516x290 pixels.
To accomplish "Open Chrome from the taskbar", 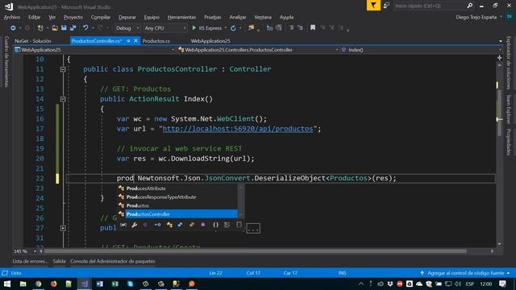I will pyautogui.click(x=39, y=284).
